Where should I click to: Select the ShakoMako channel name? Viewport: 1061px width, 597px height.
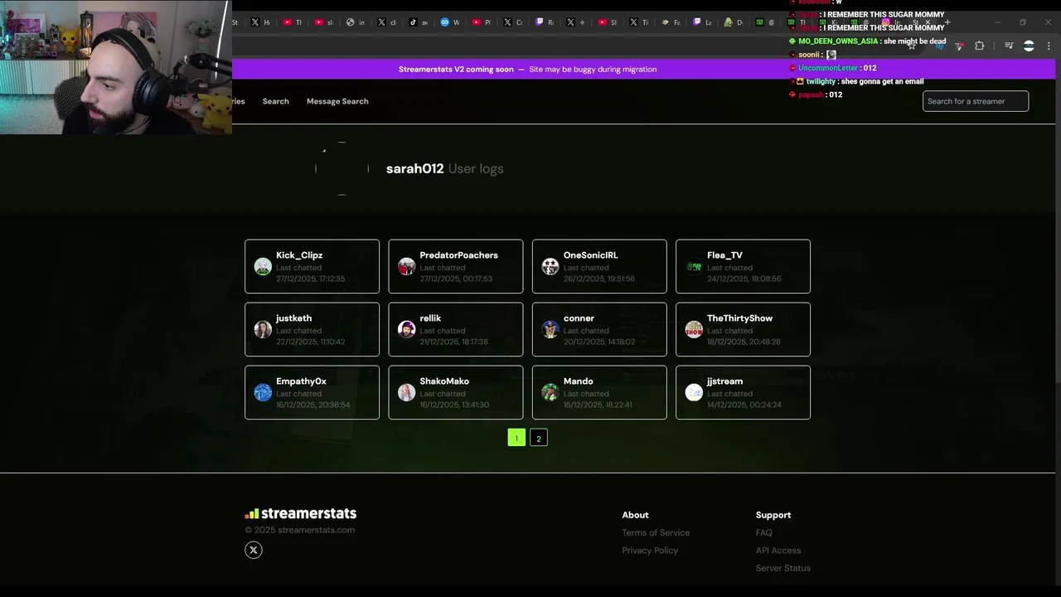(x=444, y=381)
